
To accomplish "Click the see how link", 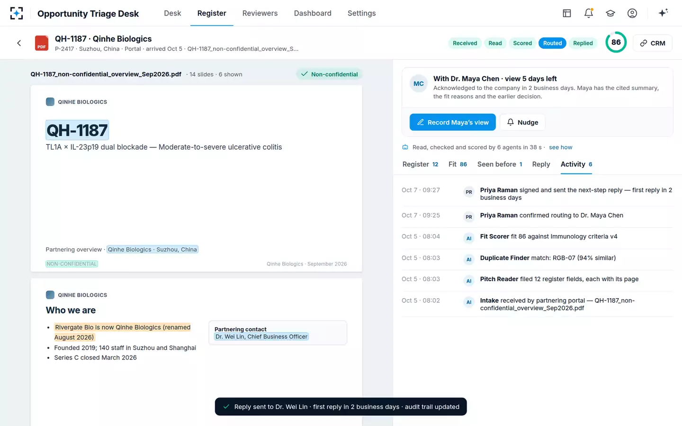I will click(560, 147).
